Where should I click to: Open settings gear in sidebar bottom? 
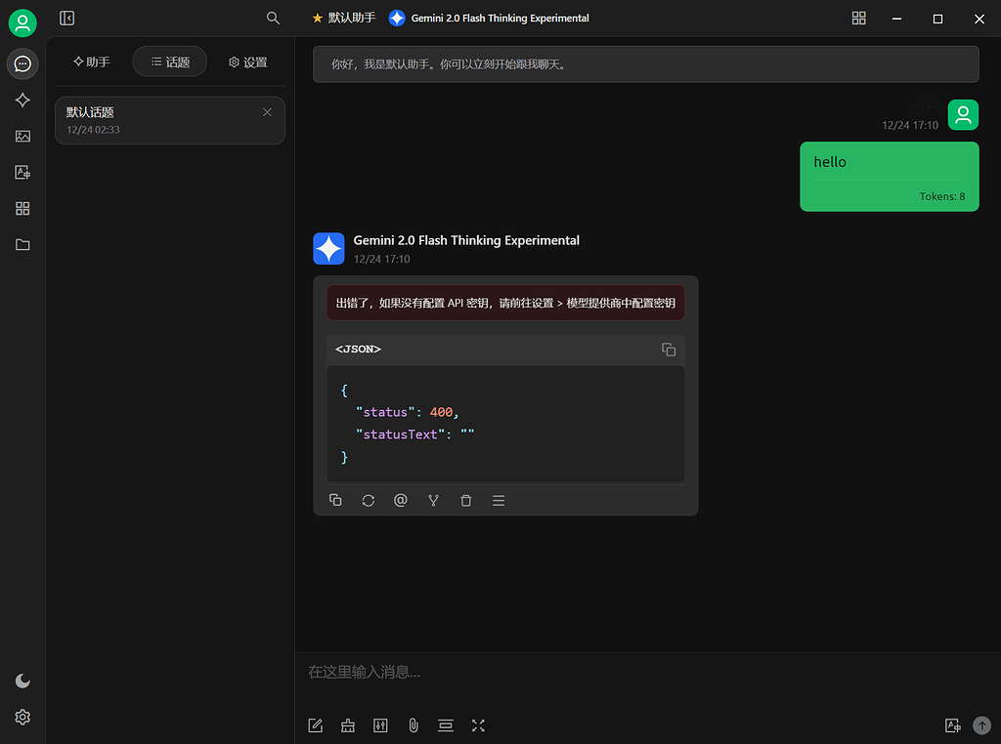tap(22, 718)
